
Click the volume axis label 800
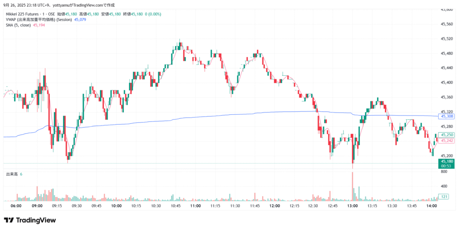click(445, 172)
